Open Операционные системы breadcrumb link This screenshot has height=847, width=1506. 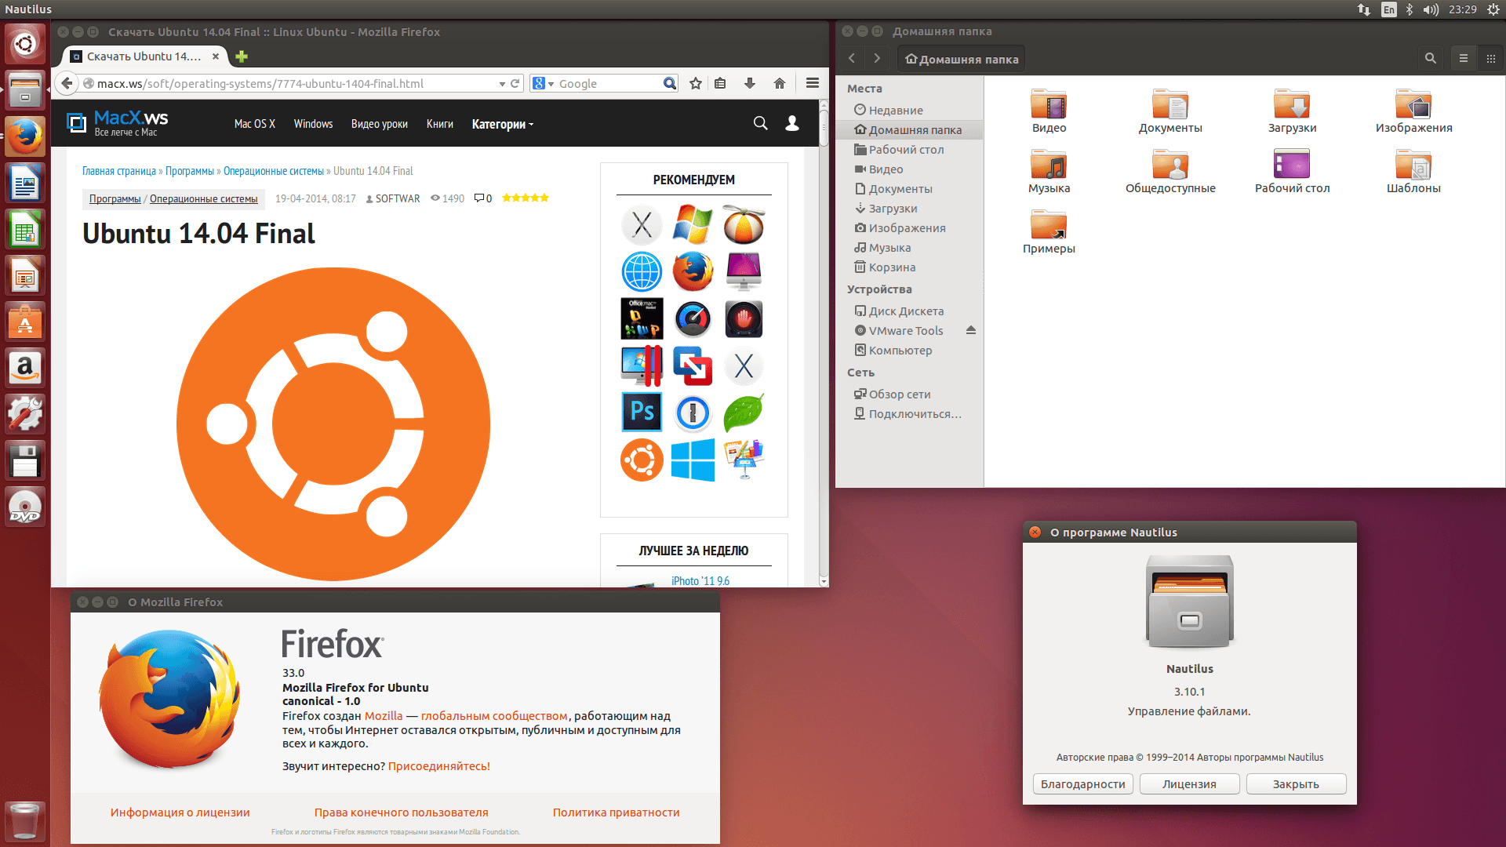(x=273, y=171)
